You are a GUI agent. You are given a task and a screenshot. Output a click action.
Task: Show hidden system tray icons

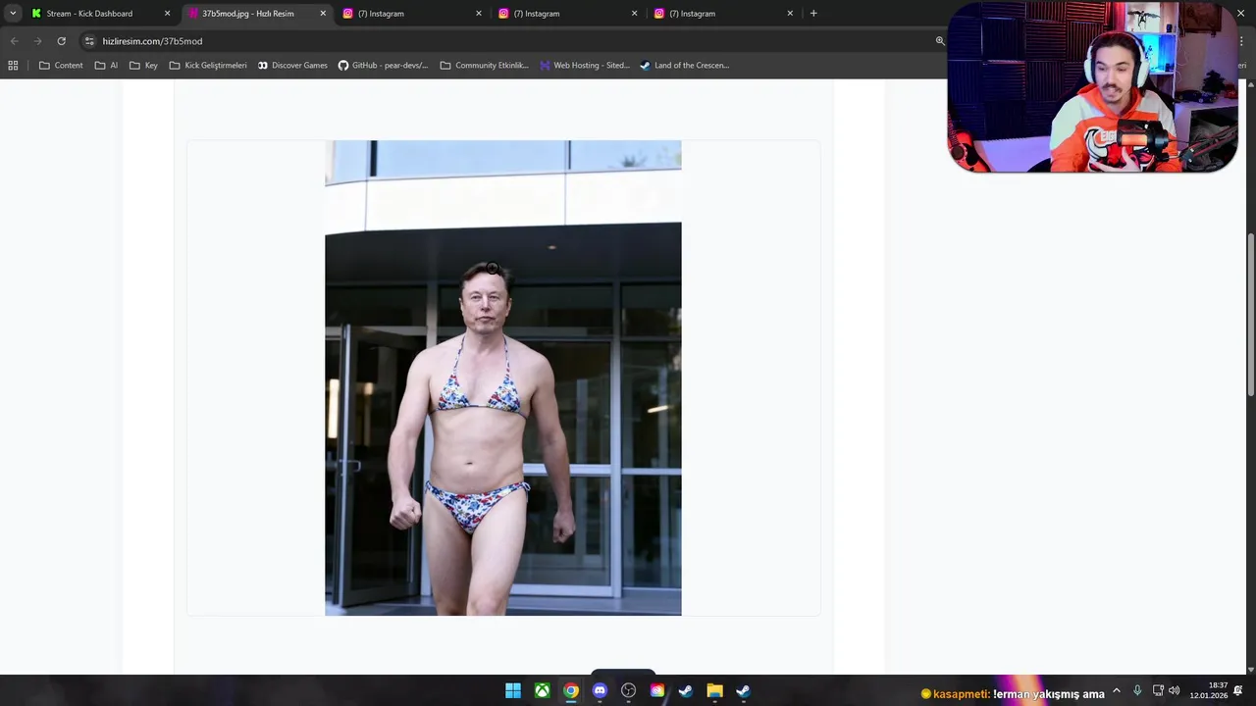pyautogui.click(x=1117, y=691)
